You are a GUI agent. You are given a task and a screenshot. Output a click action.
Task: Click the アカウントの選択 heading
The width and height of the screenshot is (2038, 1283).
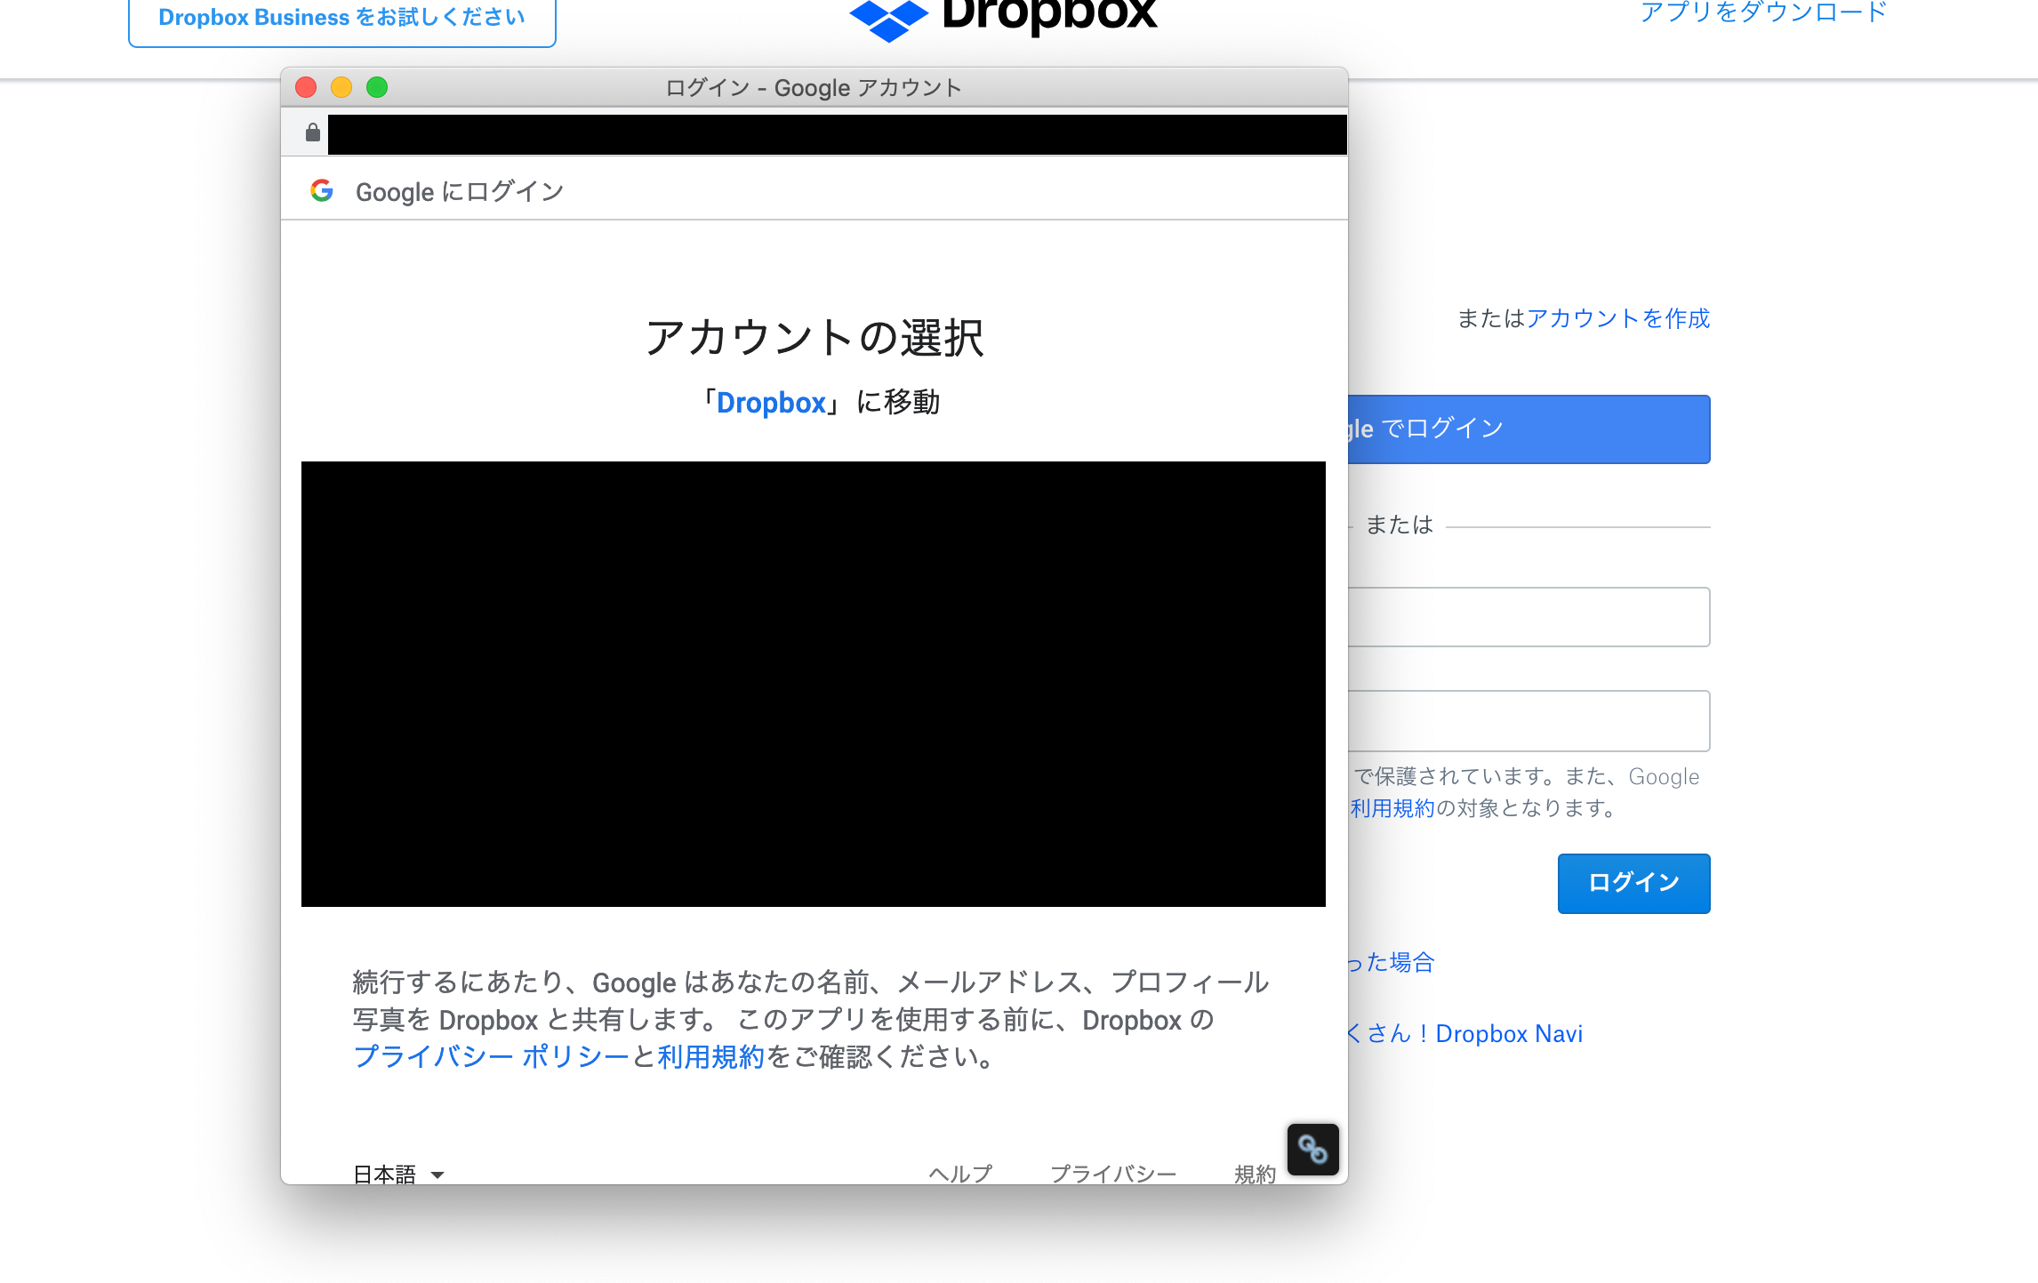[814, 338]
